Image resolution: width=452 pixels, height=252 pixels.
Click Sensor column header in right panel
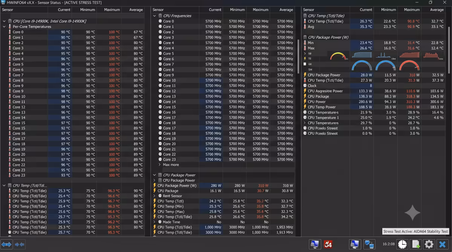[x=325, y=9]
